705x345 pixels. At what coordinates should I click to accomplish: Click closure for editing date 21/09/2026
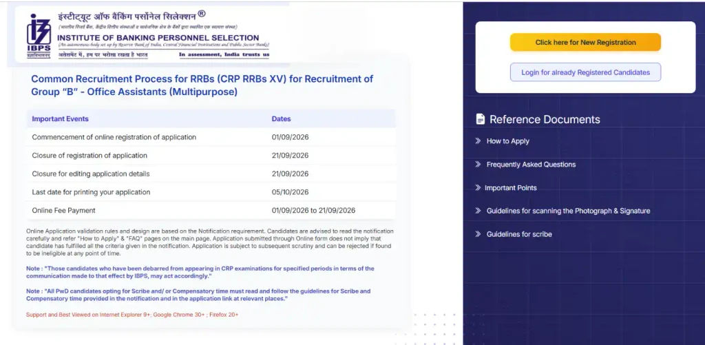click(x=290, y=174)
